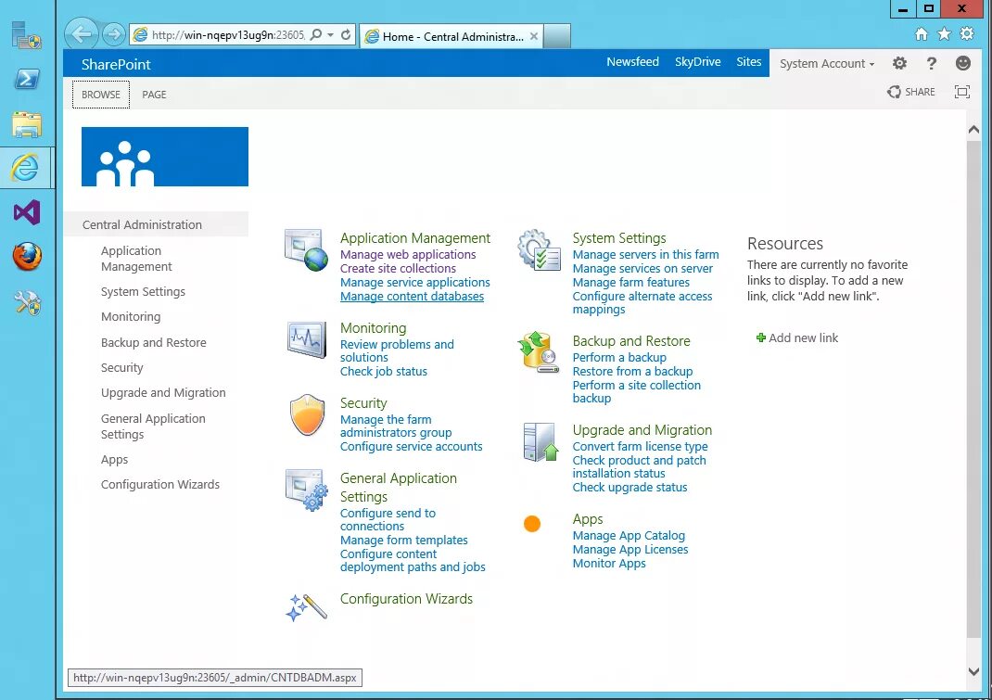Select the BROWSE ribbon tab

[x=101, y=95]
